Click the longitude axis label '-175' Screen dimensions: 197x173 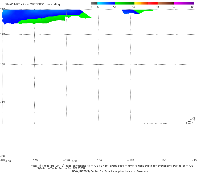(x=34, y=160)
